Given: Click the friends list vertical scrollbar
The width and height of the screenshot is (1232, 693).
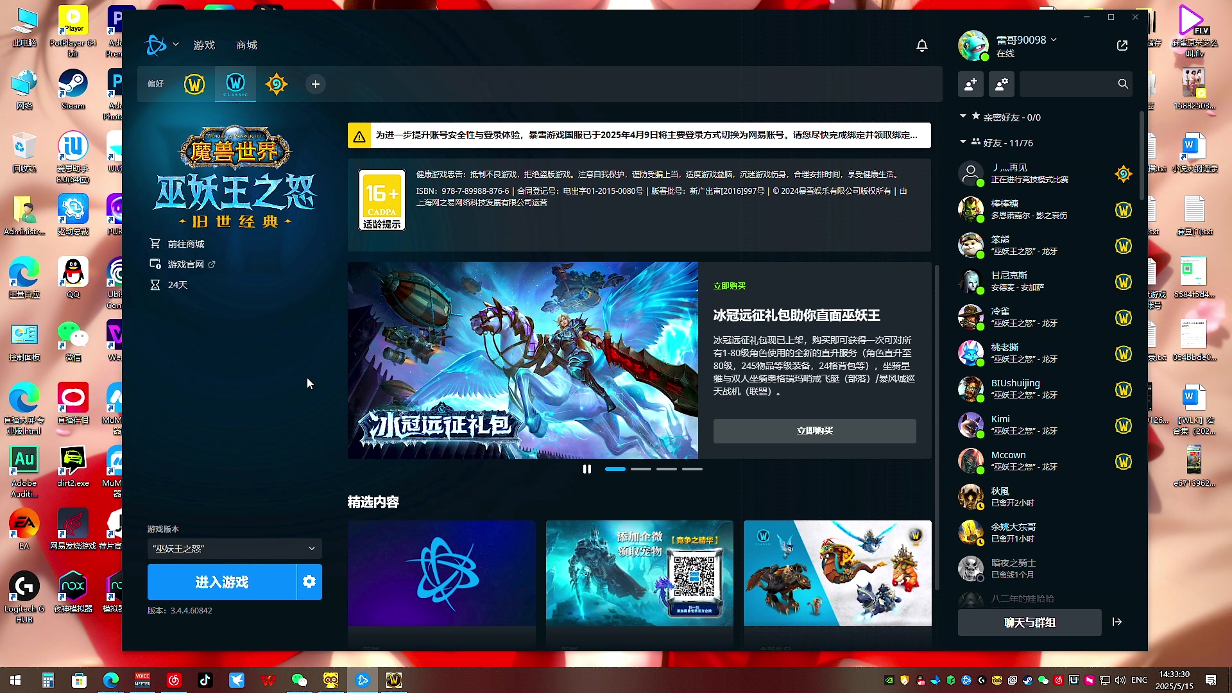Looking at the screenshot, I should click(1142, 155).
